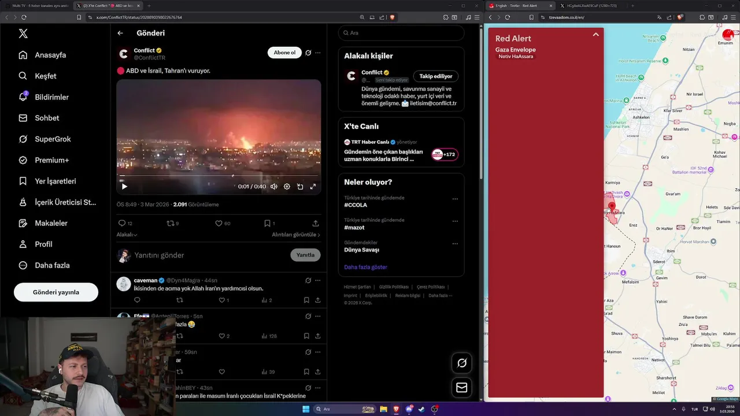Image resolution: width=740 pixels, height=416 pixels.
Task: Open video settings gear icon
Action: pyautogui.click(x=287, y=187)
